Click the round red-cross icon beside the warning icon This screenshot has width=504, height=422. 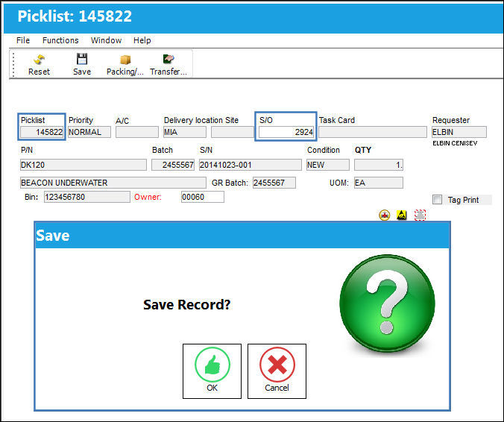click(385, 215)
